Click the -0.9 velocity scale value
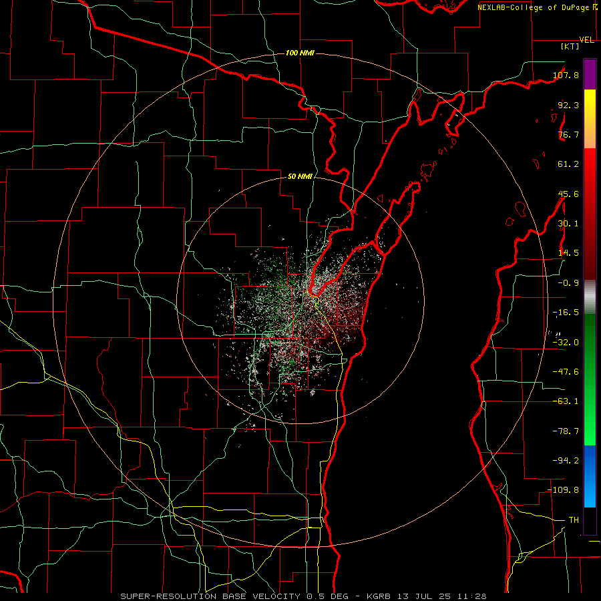 pos(568,283)
